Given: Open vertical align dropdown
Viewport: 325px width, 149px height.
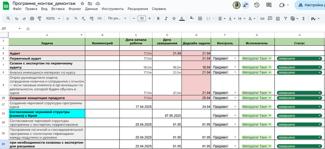Looking at the screenshot, I should pos(232,18).
